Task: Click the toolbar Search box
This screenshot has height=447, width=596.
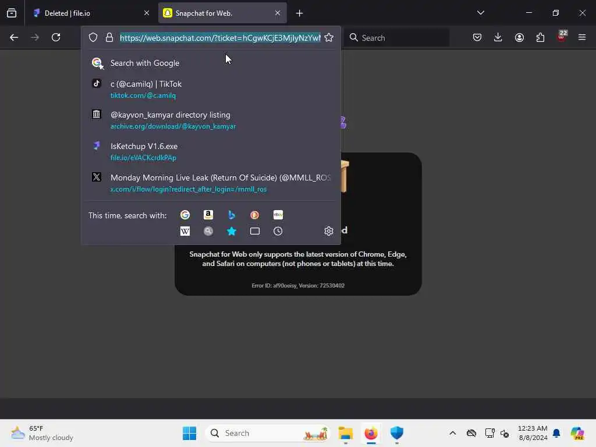Action: 396,38
